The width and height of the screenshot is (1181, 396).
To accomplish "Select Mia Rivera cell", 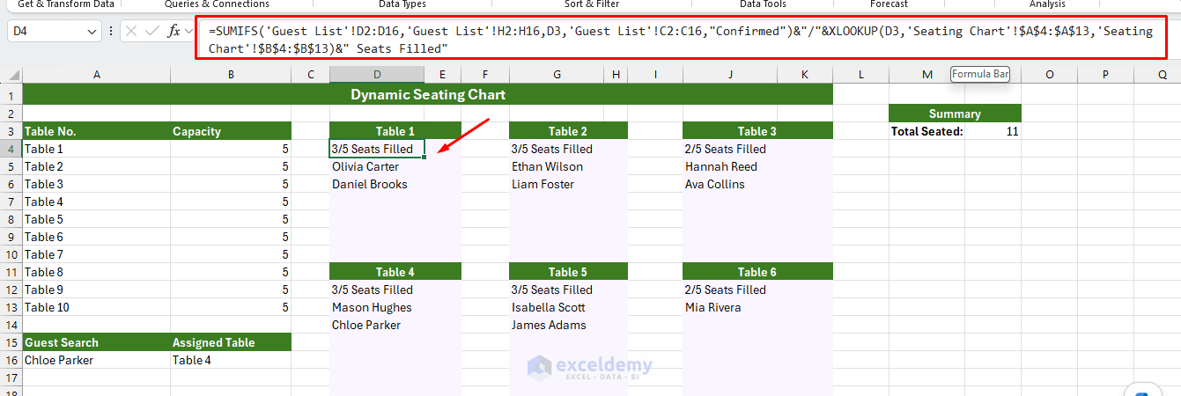I will [730, 308].
